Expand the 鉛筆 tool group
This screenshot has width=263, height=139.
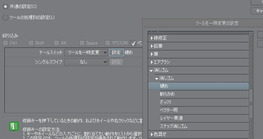click(x=152, y=46)
